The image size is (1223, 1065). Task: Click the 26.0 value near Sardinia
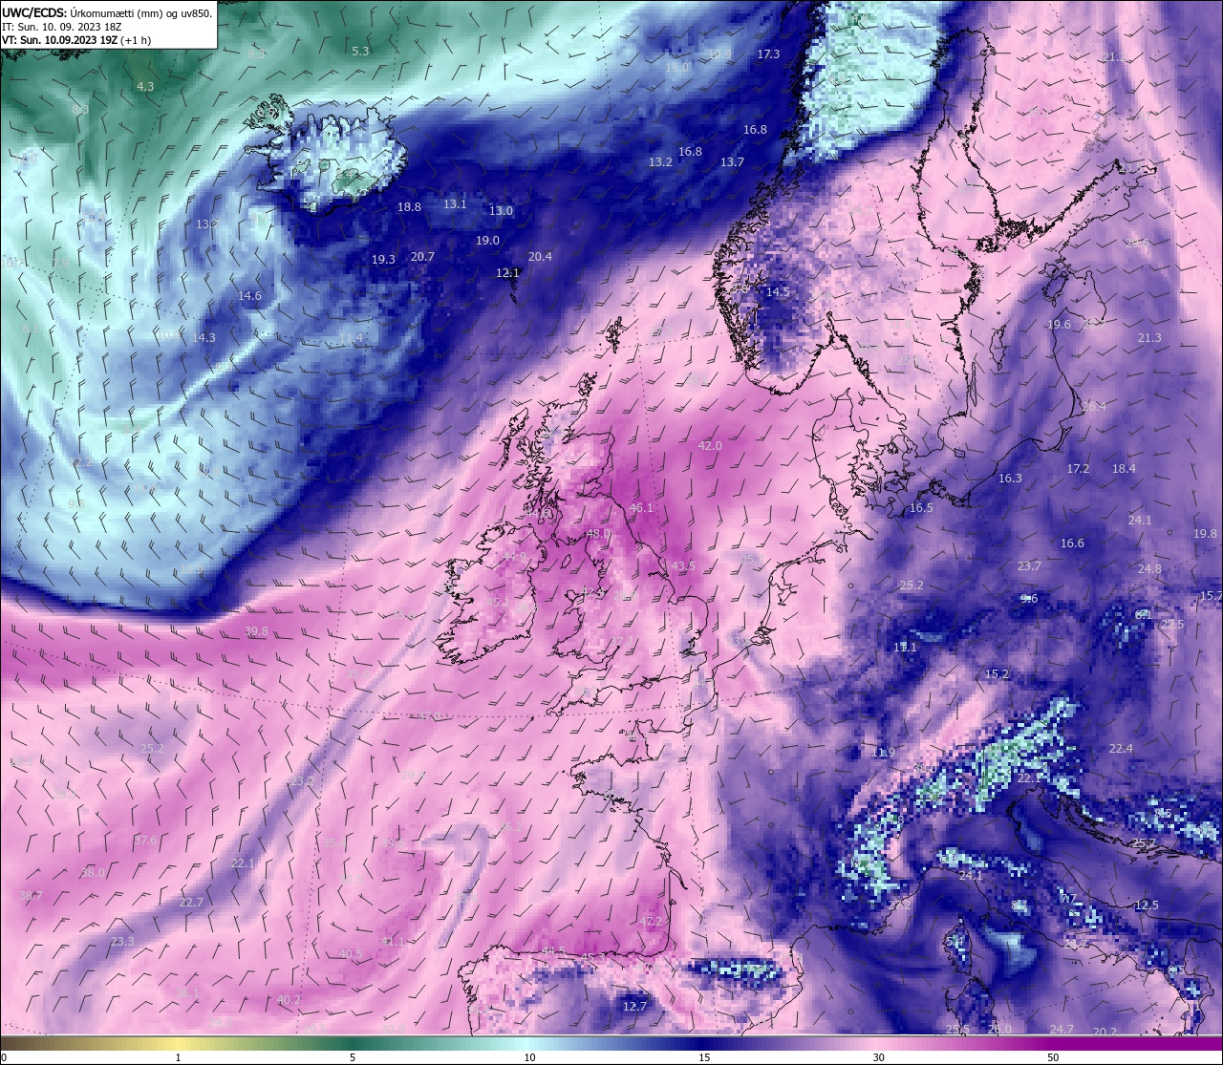999,1030
